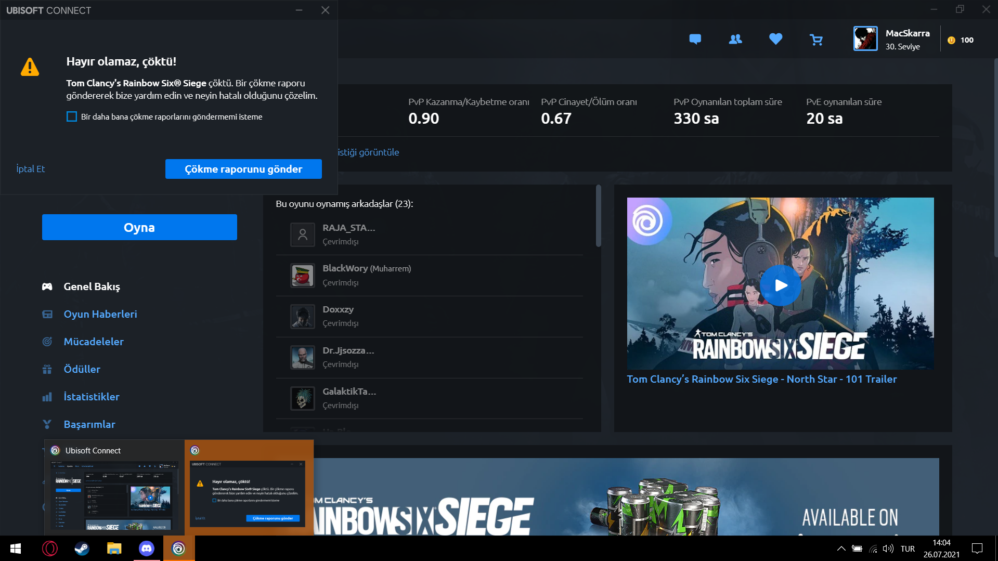
Task: Click the Oyun Haberleri news icon
Action: [47, 314]
